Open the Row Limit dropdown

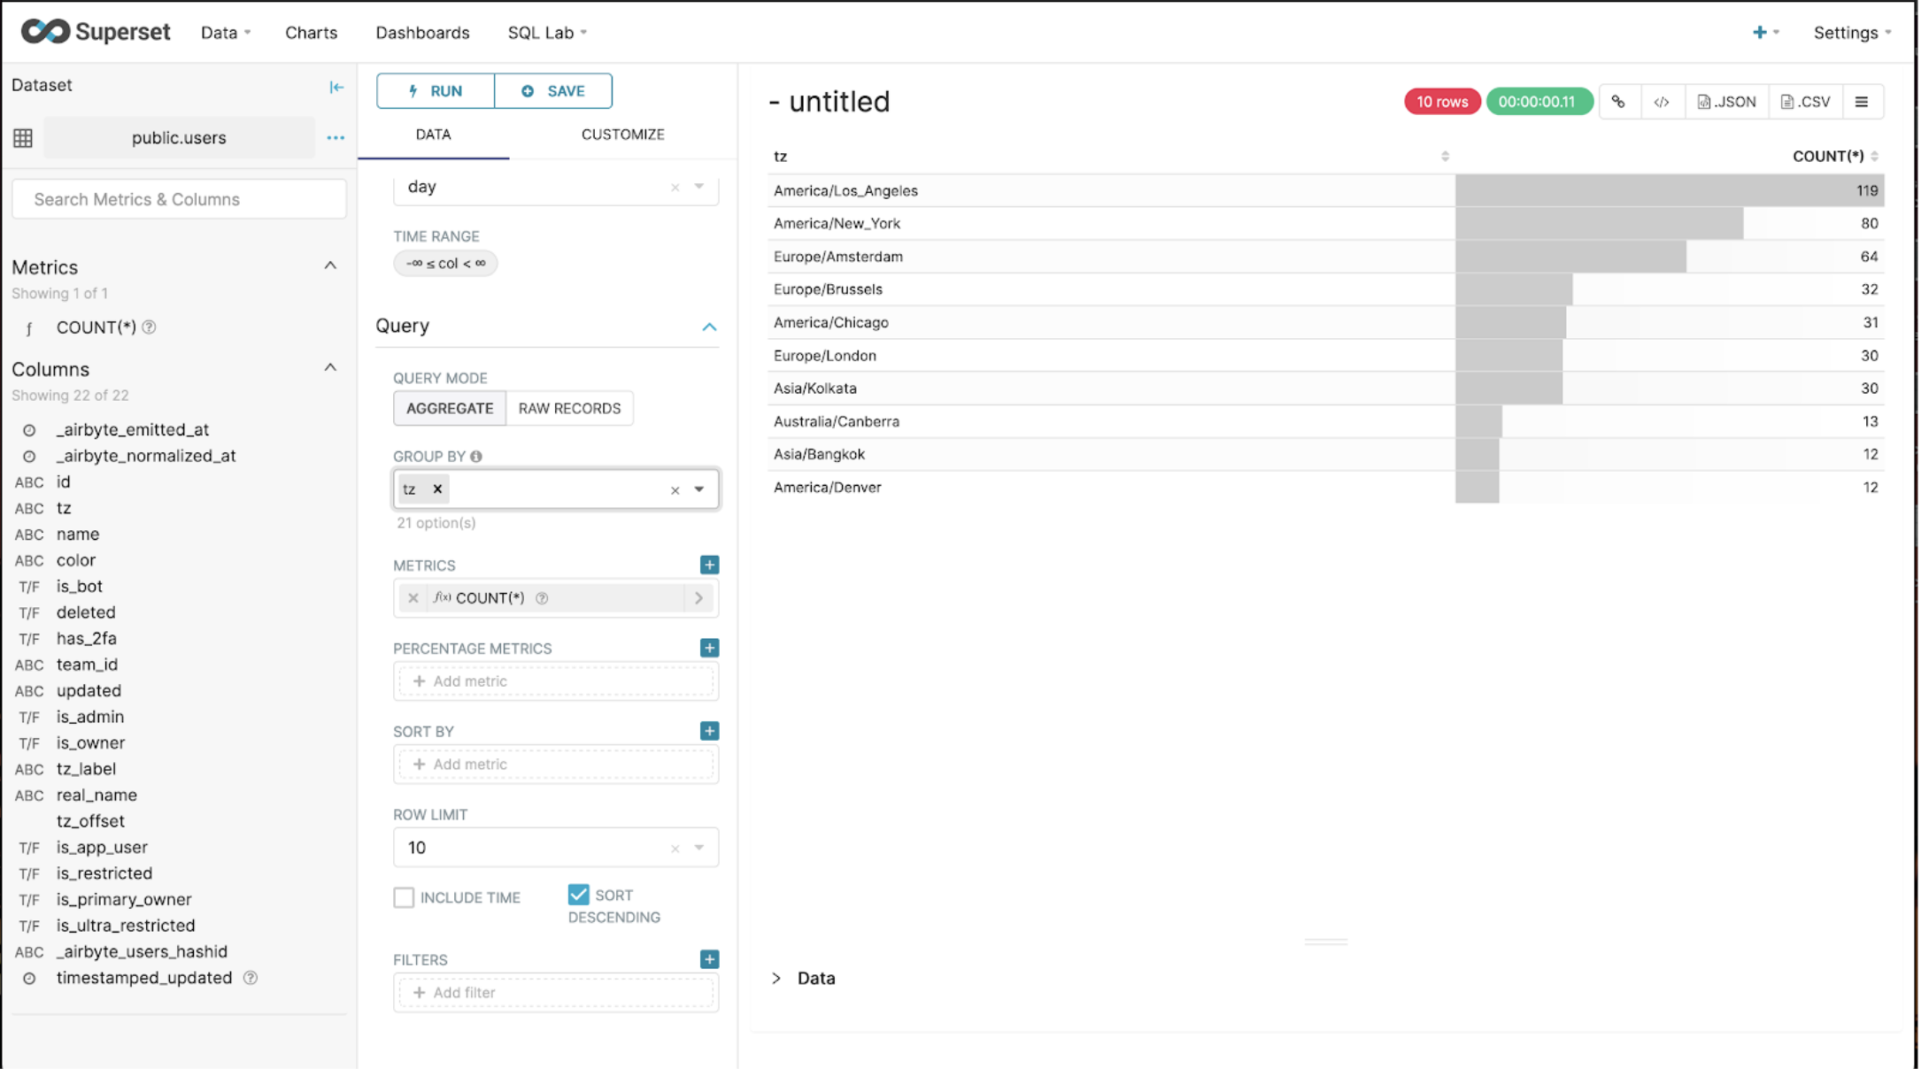(699, 848)
